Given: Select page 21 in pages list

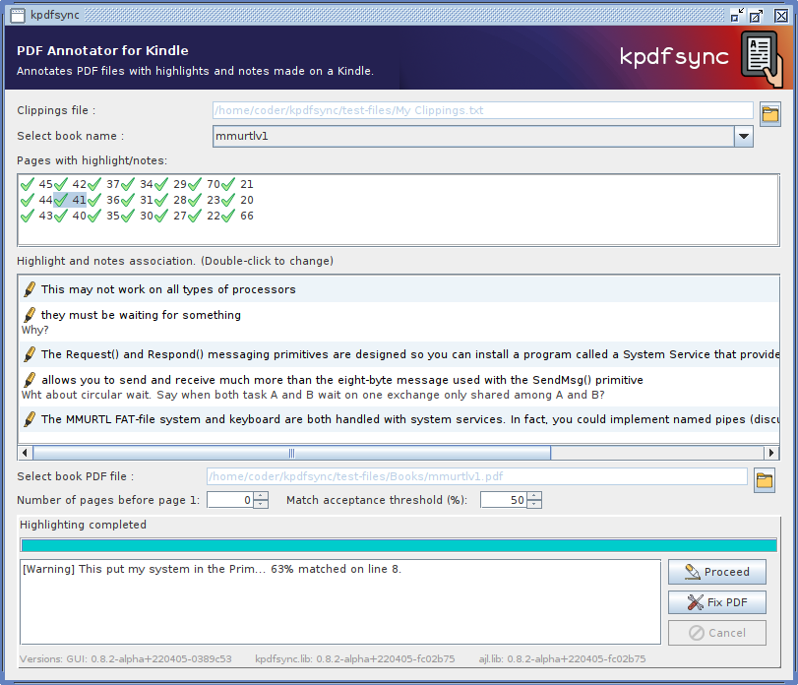Looking at the screenshot, I should pyautogui.click(x=238, y=184).
